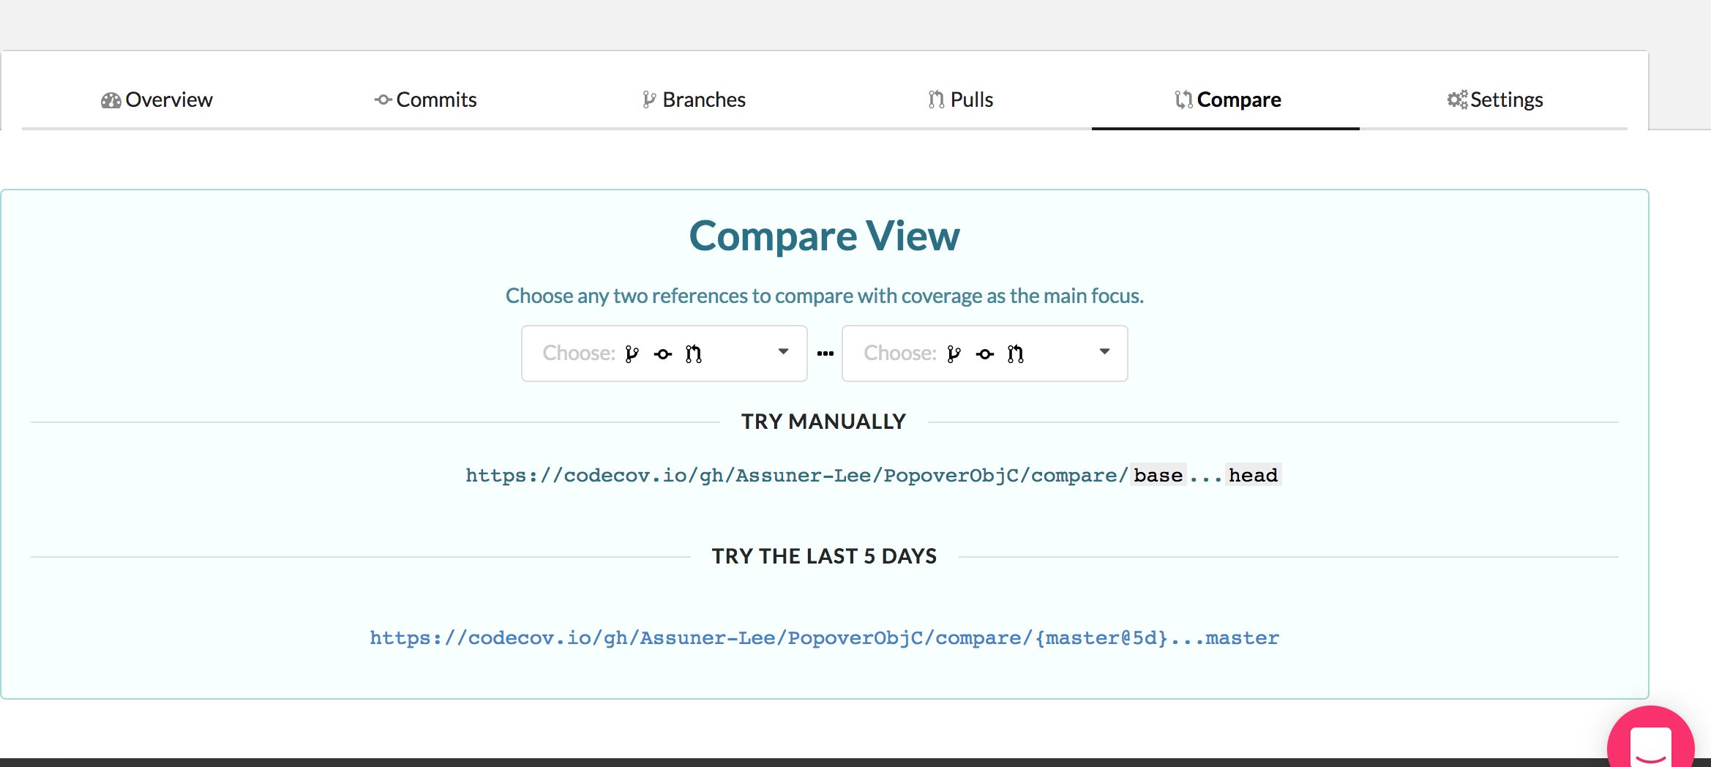Open the master@5d...master compare link

[824, 638]
